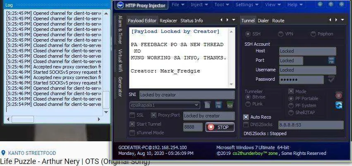
Task: Select the PF Portable mode option
Action: pyautogui.click(x=291, y=98)
